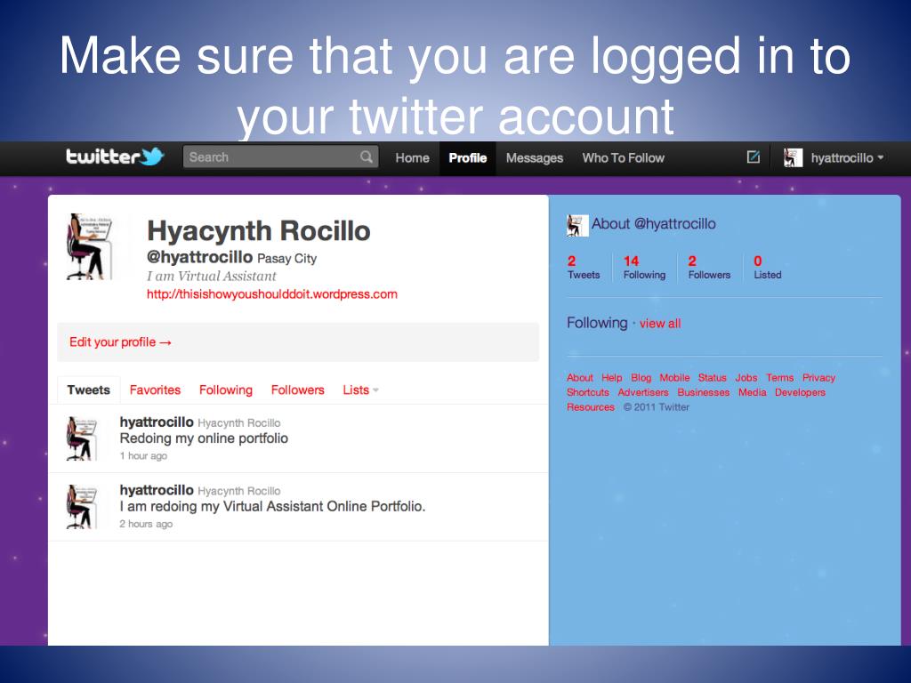
Task: Open the Terms footer link
Action: (x=779, y=377)
